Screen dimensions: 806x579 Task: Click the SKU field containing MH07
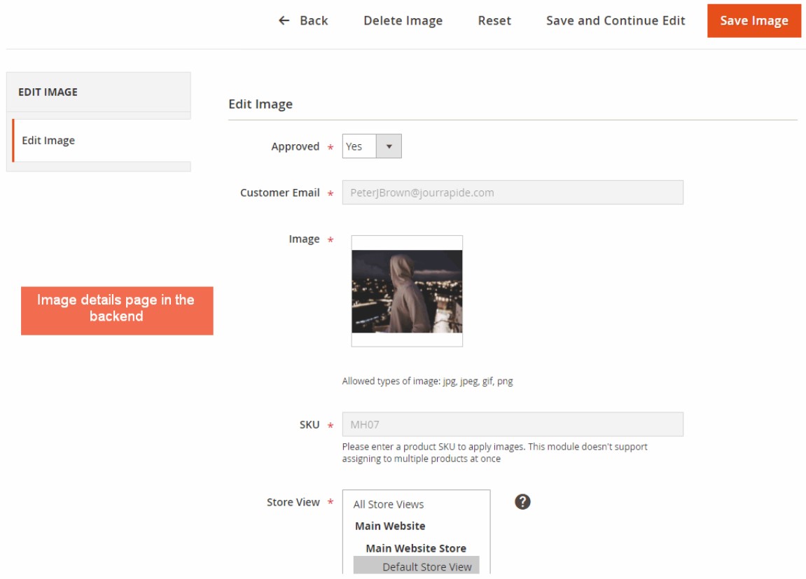coord(512,424)
